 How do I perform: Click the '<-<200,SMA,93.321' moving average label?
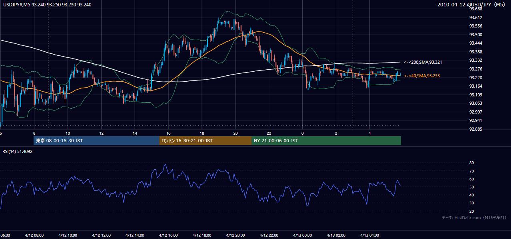423,62
